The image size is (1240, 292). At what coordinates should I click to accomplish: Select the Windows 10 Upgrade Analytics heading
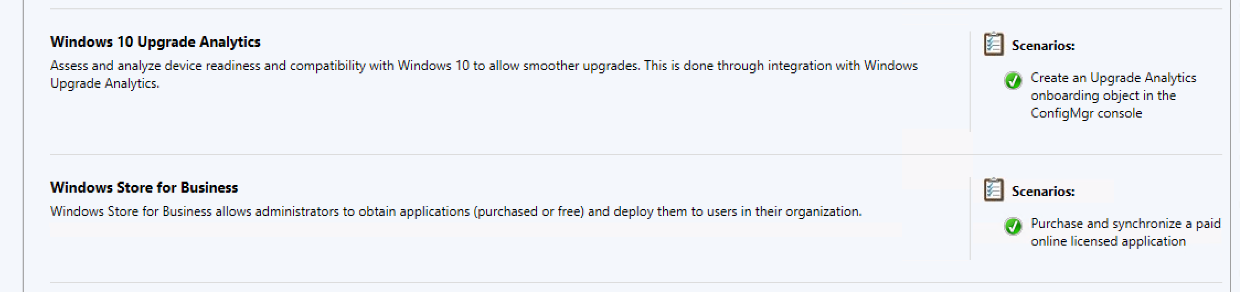155,42
